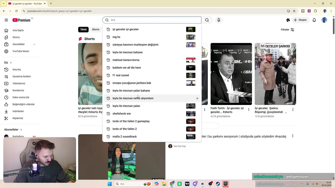Viewport: 335px width, 188px height.
Task: Choose suggestion 'mahsun karaca borsa'
Action: tap(152, 60)
